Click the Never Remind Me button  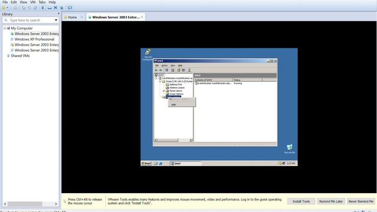[x=361, y=201]
